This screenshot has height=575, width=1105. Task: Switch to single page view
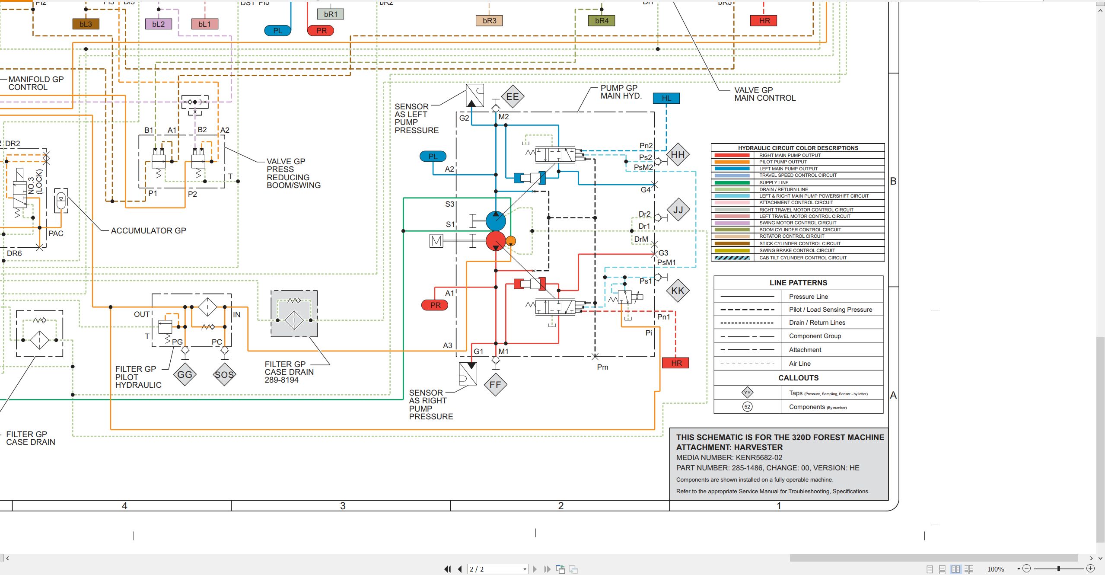coord(930,569)
